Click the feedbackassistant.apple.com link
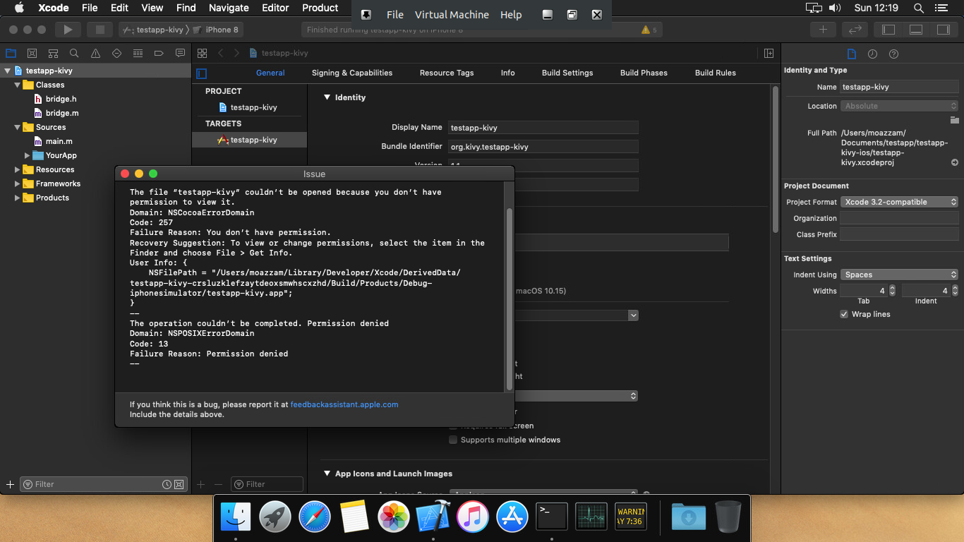964x542 pixels. coord(344,404)
